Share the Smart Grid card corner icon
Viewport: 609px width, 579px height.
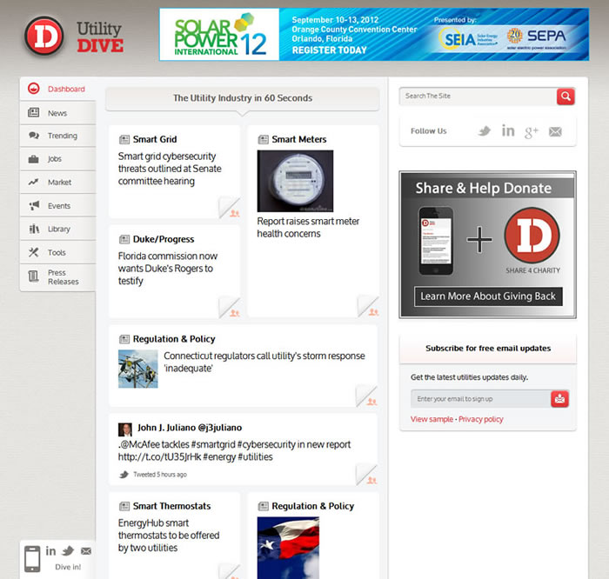230,209
